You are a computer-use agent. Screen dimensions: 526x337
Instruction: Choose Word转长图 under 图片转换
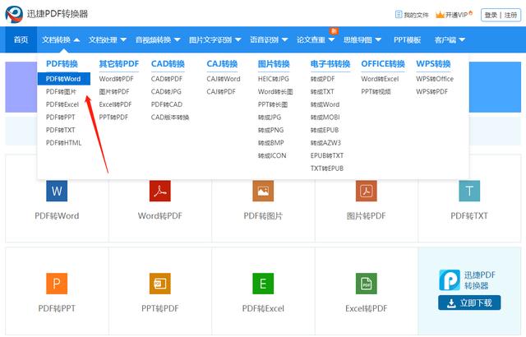click(x=275, y=91)
